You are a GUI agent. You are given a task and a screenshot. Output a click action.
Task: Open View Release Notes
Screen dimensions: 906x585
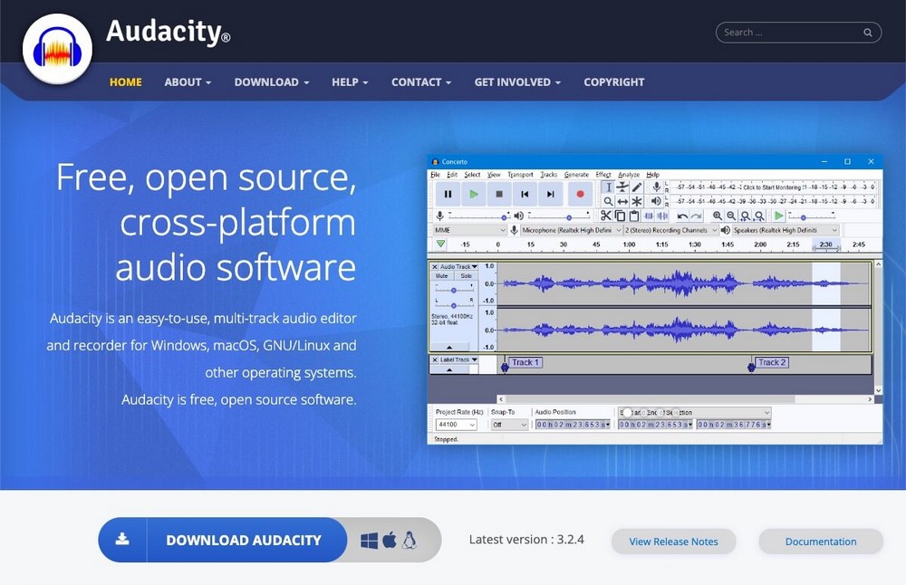pos(673,542)
